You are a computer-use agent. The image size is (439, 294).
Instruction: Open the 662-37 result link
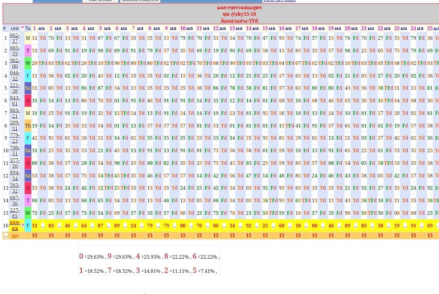click(15, 38)
